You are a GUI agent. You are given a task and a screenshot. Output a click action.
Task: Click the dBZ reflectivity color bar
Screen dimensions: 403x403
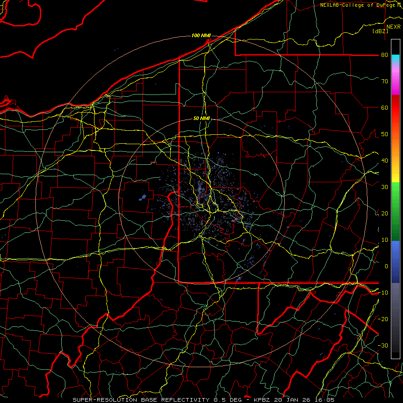(395, 199)
